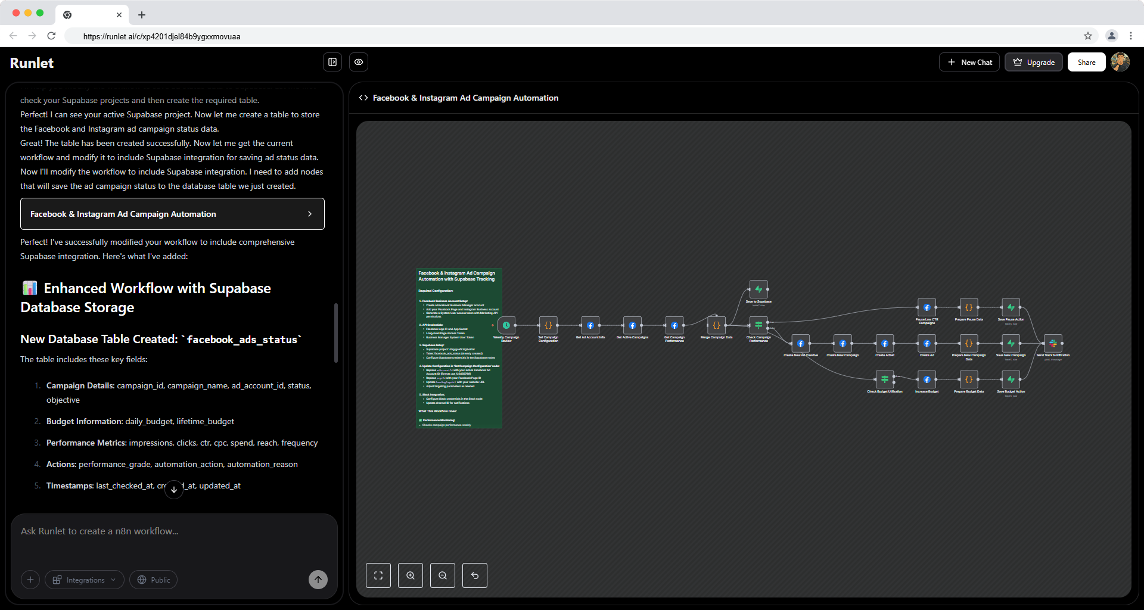Toggle the eye preview button
The image size is (1144, 610).
point(359,62)
